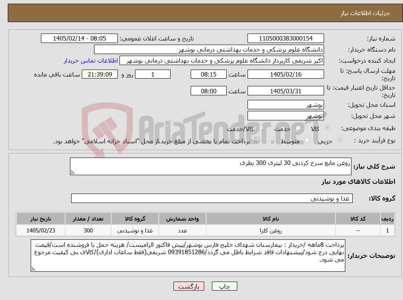Click the buyer notes text area
This screenshot has height=300, width=403.
tap(188, 255)
